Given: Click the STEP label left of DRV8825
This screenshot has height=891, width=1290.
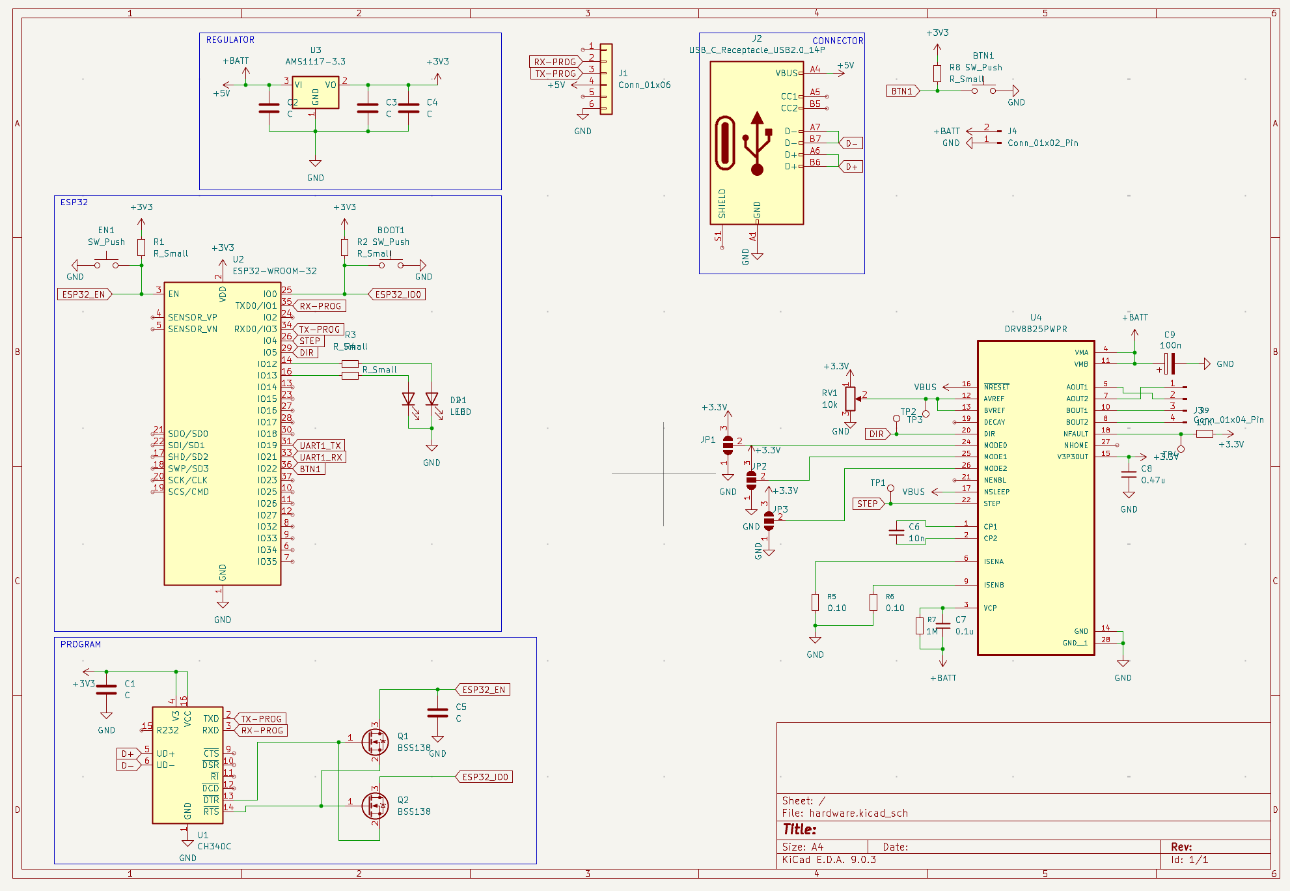Looking at the screenshot, I should pyautogui.click(x=868, y=503).
